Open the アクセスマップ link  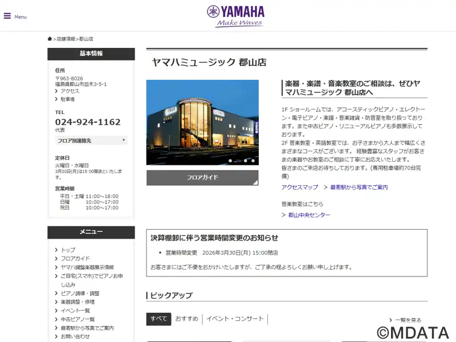300,188
